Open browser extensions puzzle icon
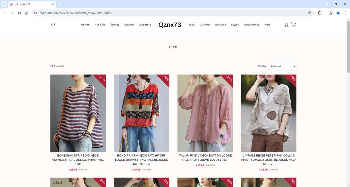This screenshot has height=187, width=350. pos(320,13)
